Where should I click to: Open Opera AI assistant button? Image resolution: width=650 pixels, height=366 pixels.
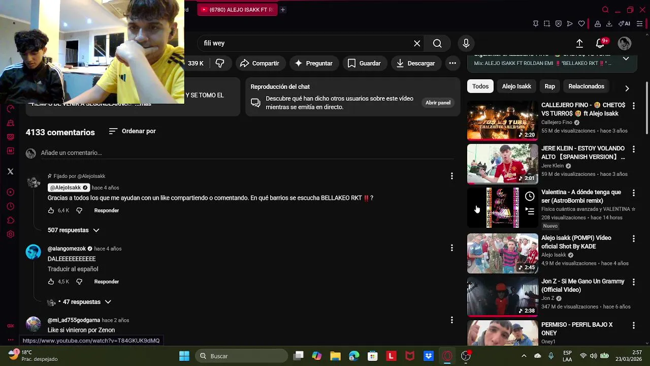624,24
